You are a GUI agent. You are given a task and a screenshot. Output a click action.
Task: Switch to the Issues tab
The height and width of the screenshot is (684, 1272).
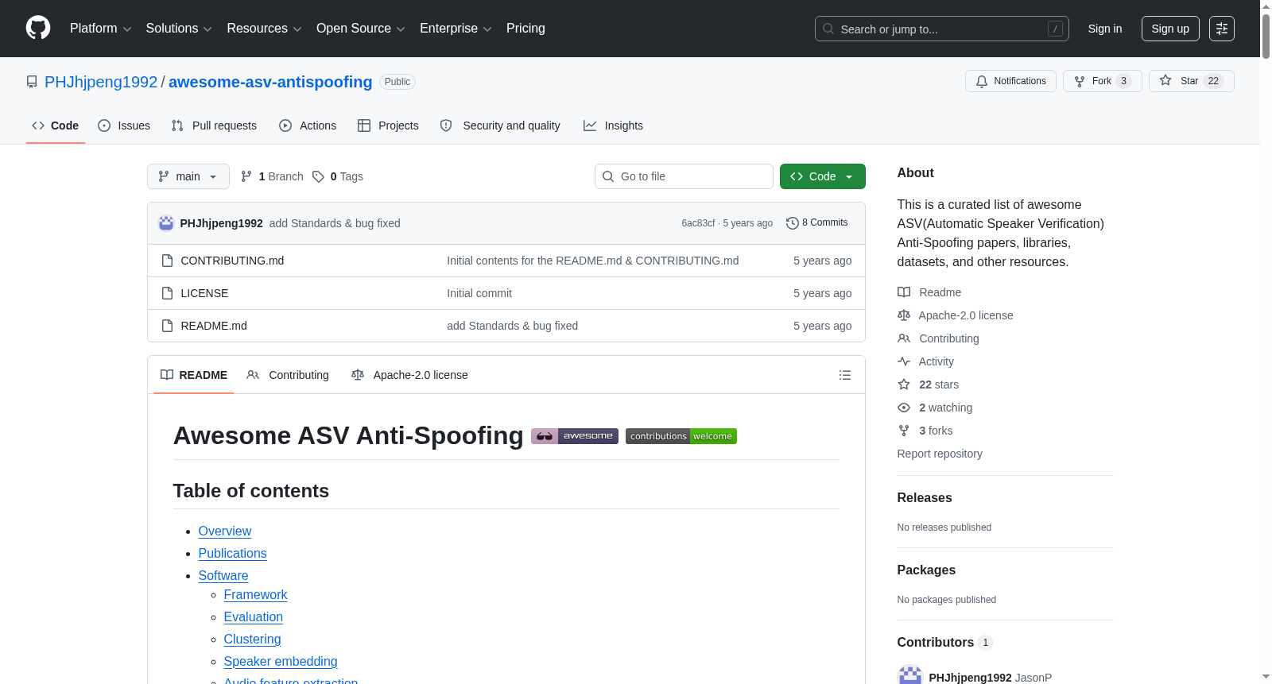tap(124, 126)
